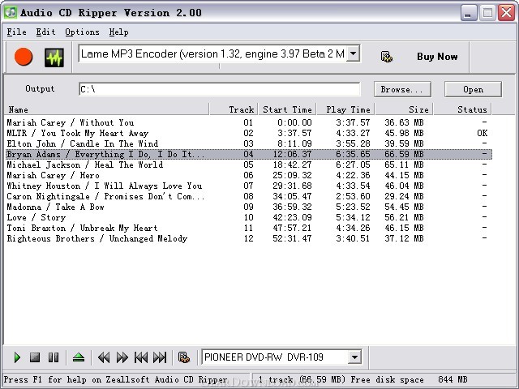519x389 pixels.
Task: Click the Output path input field
Action: 220,89
